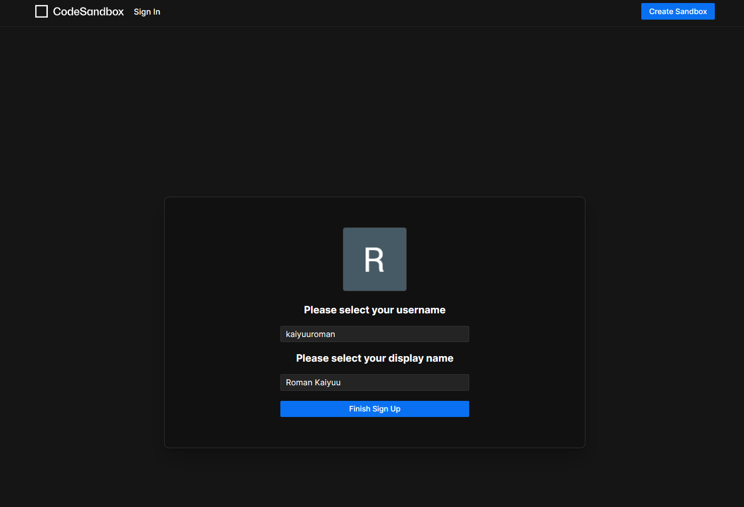The height and width of the screenshot is (507, 744).
Task: Click the empty right end of display name field
Action: (443, 382)
